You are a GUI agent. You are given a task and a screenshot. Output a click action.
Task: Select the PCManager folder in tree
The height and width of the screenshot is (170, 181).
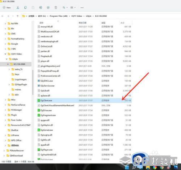click(15, 110)
